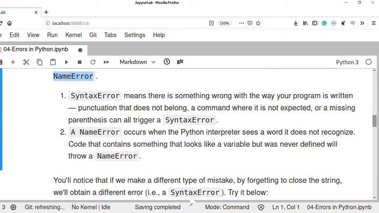Click Mode: Command status entry
The width and height of the screenshot is (379, 213).
pyautogui.click(x=227, y=207)
